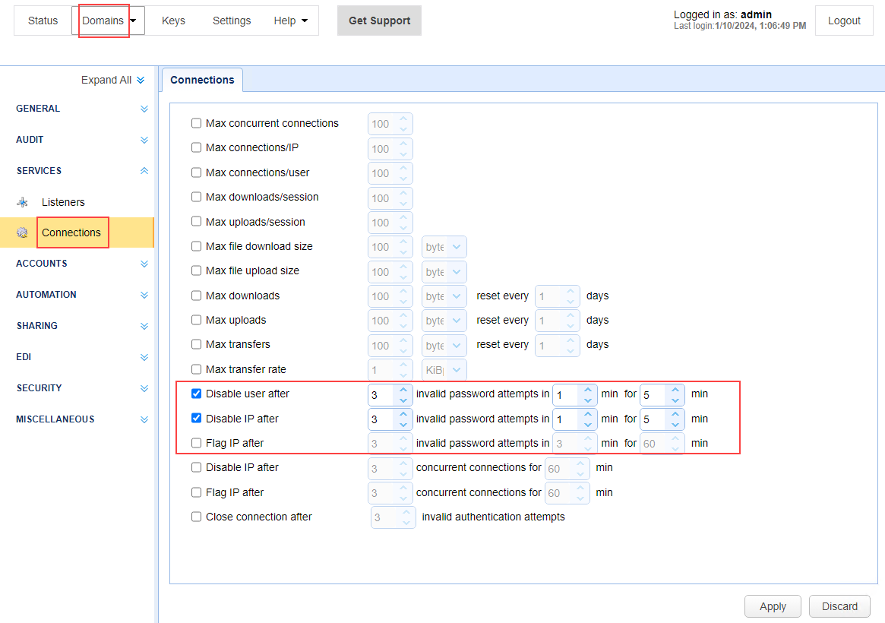Screen dimensions: 885x623
Task: Enable Max concurrent connections checkbox
Action: coord(196,123)
